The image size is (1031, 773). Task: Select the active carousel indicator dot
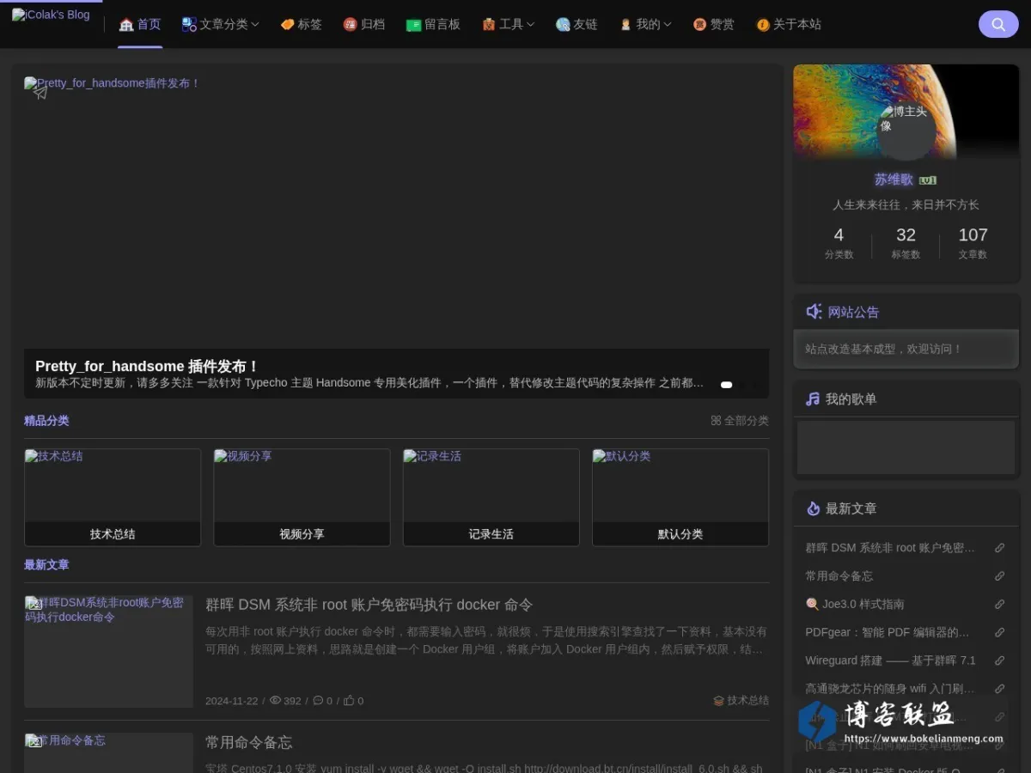pos(726,385)
